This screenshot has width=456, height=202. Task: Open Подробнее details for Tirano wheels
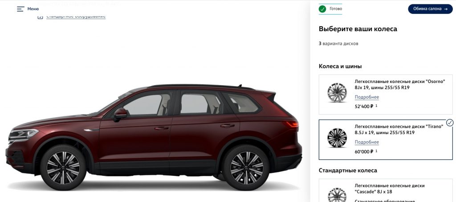(x=367, y=143)
